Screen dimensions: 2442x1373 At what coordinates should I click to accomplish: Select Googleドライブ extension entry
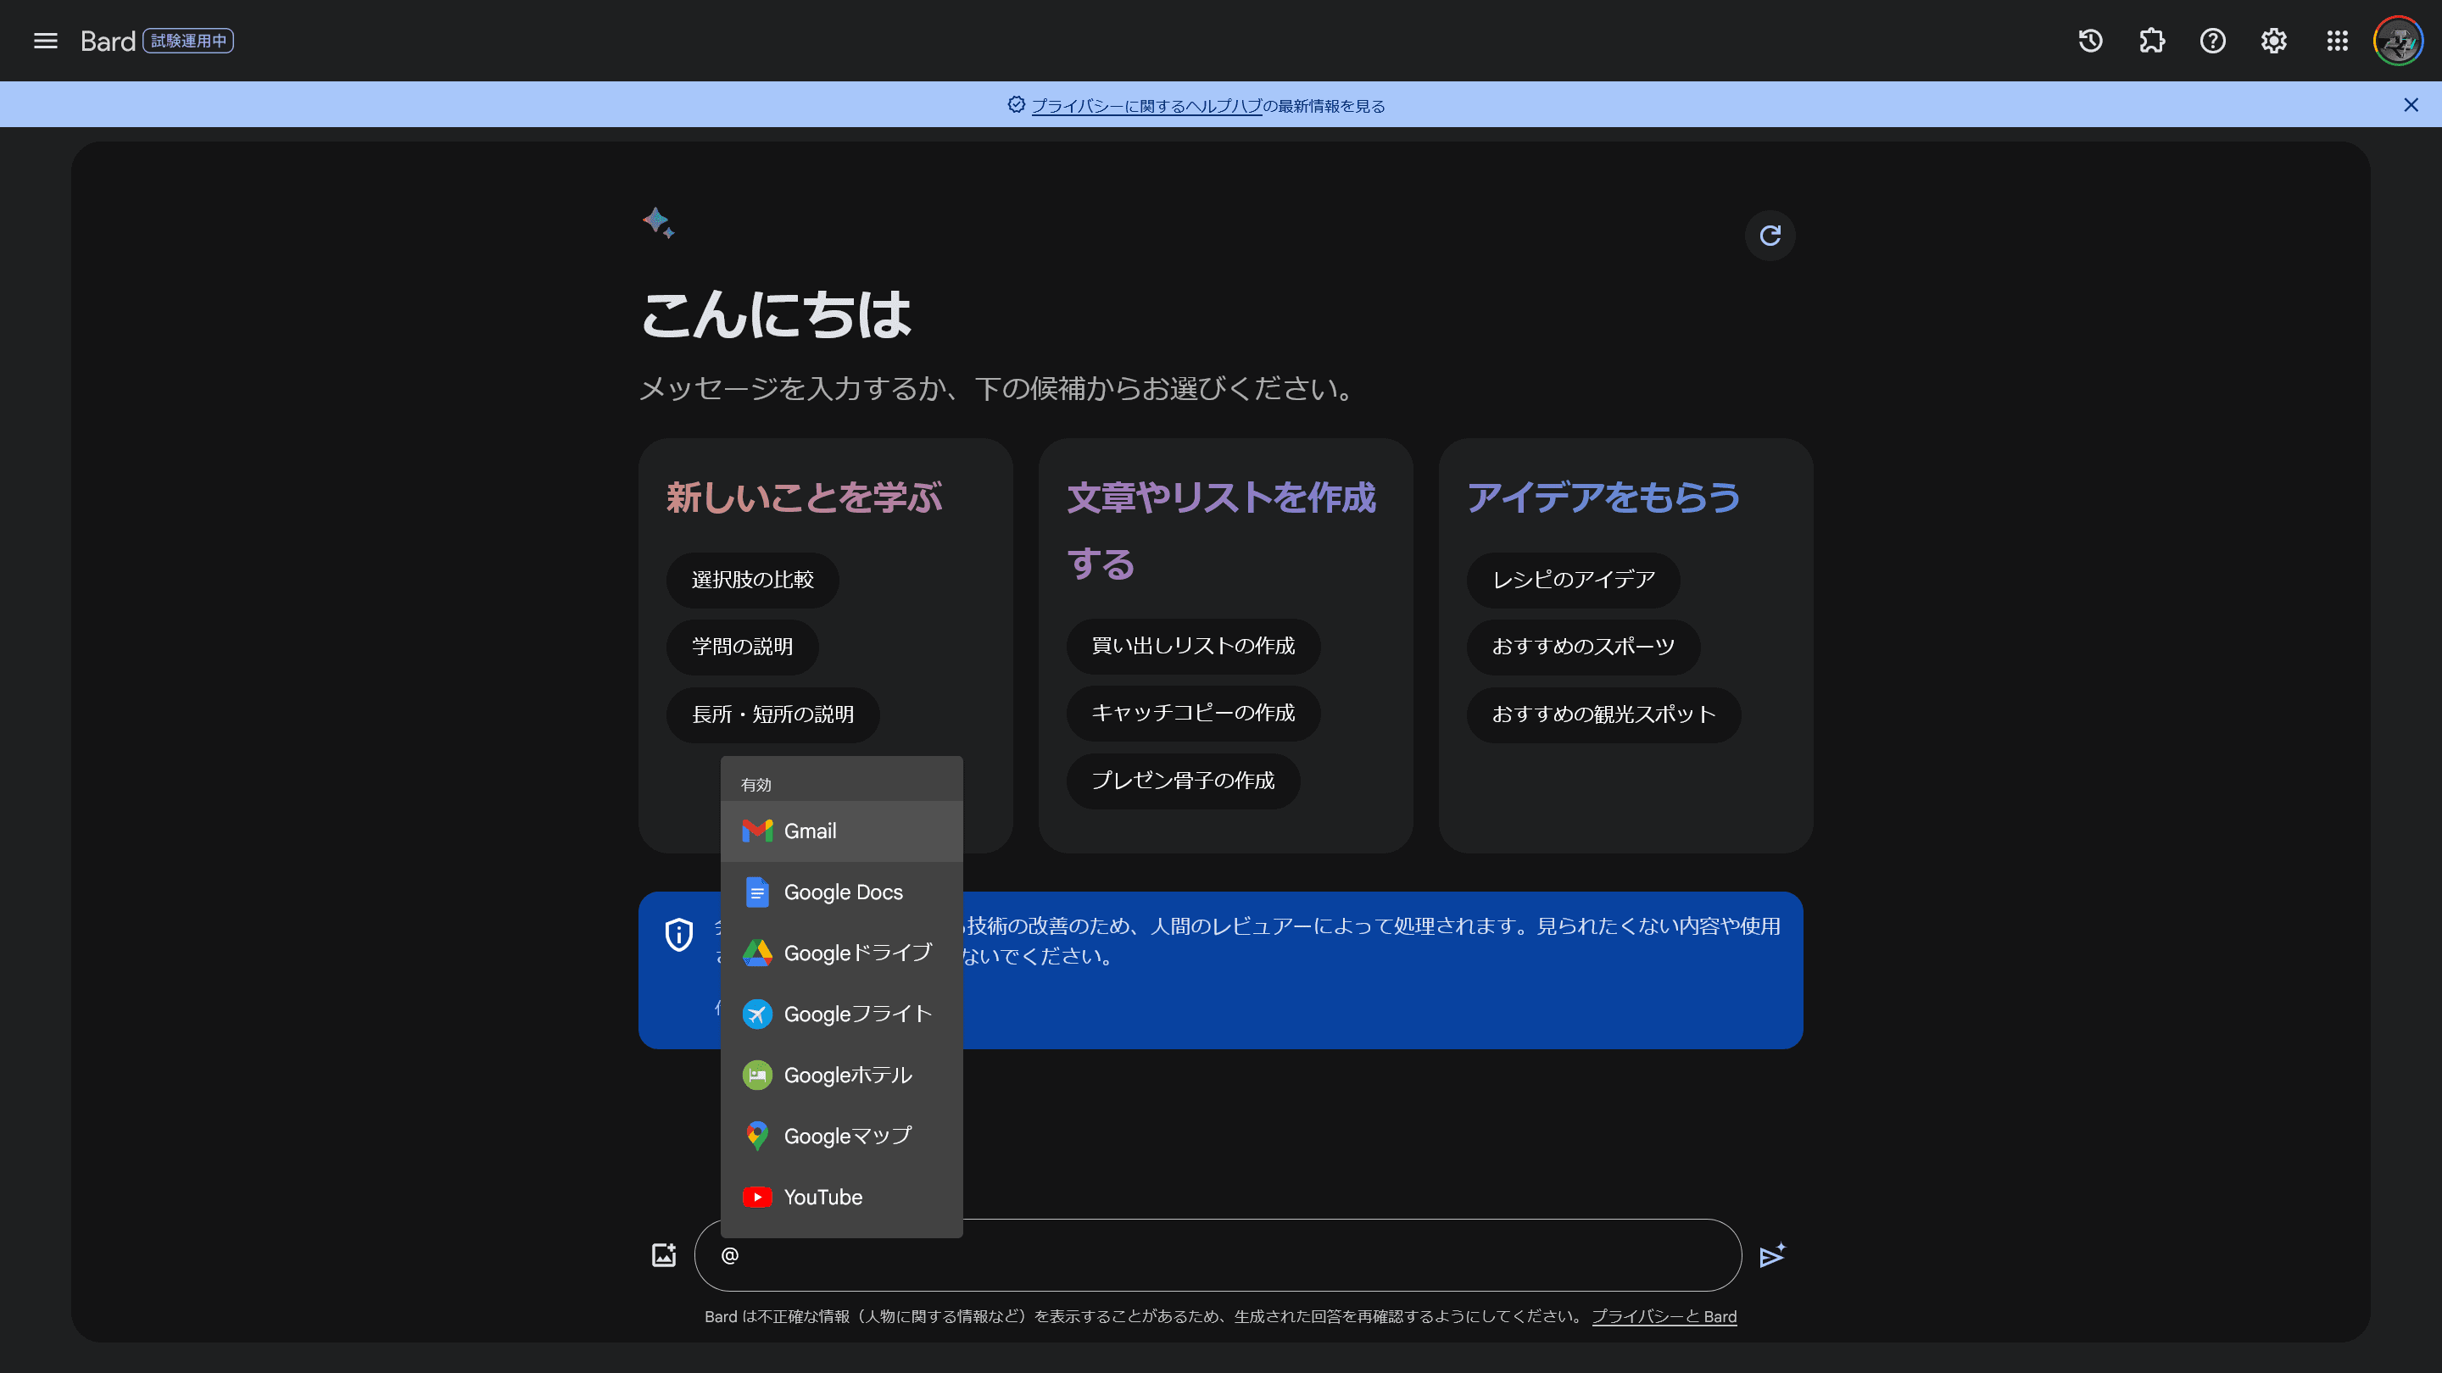click(842, 953)
